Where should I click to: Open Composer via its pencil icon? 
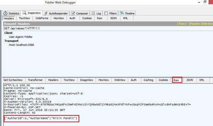pos(73,13)
